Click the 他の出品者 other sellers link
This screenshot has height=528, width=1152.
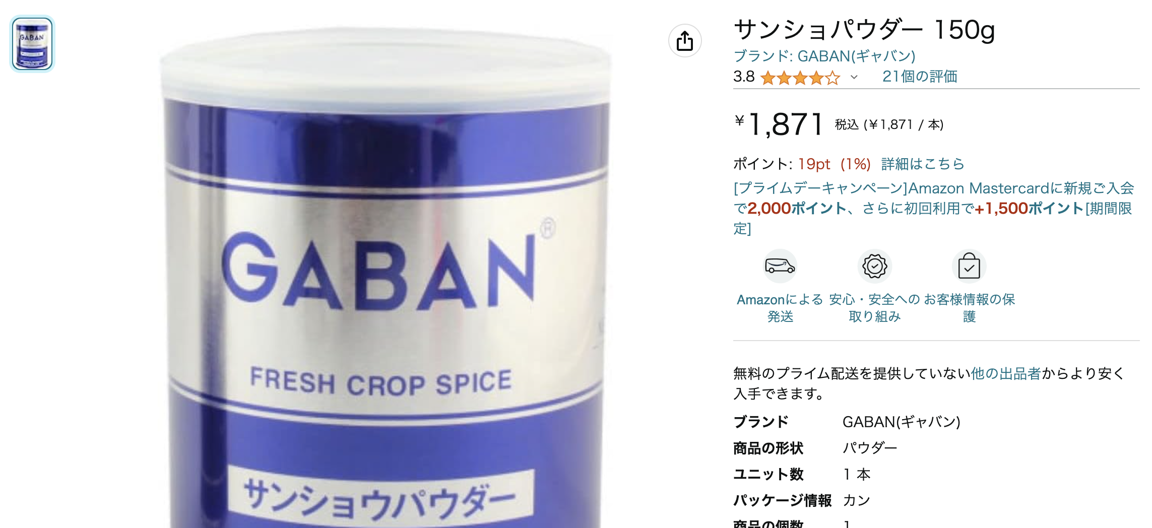1006,373
